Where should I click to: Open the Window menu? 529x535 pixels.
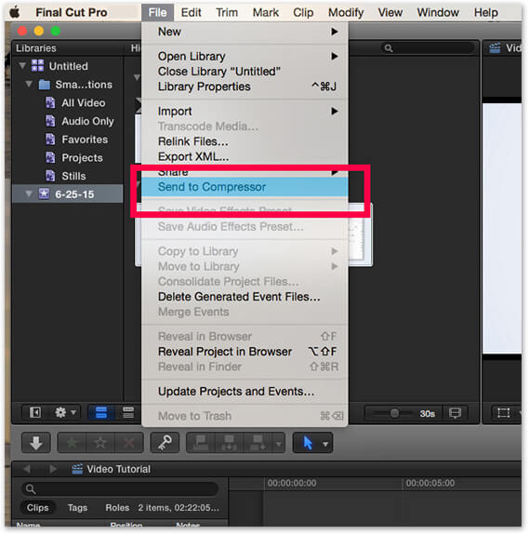438,13
